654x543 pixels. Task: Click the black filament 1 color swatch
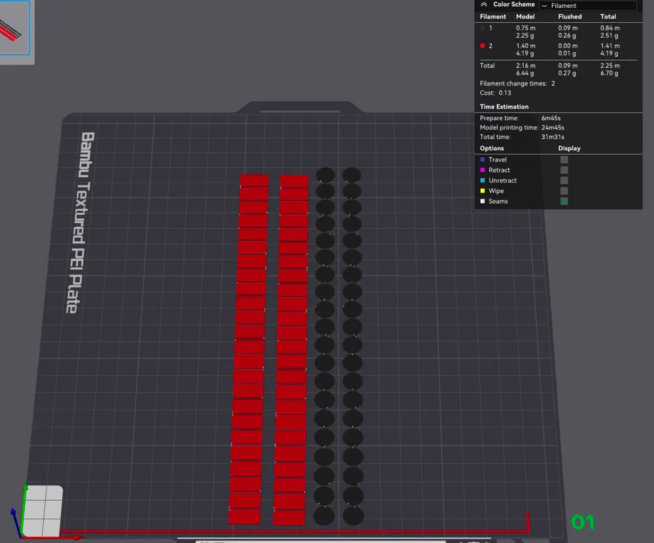pos(483,28)
